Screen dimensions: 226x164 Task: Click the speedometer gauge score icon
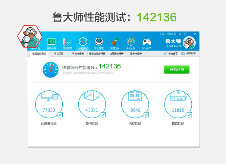click(x=50, y=70)
